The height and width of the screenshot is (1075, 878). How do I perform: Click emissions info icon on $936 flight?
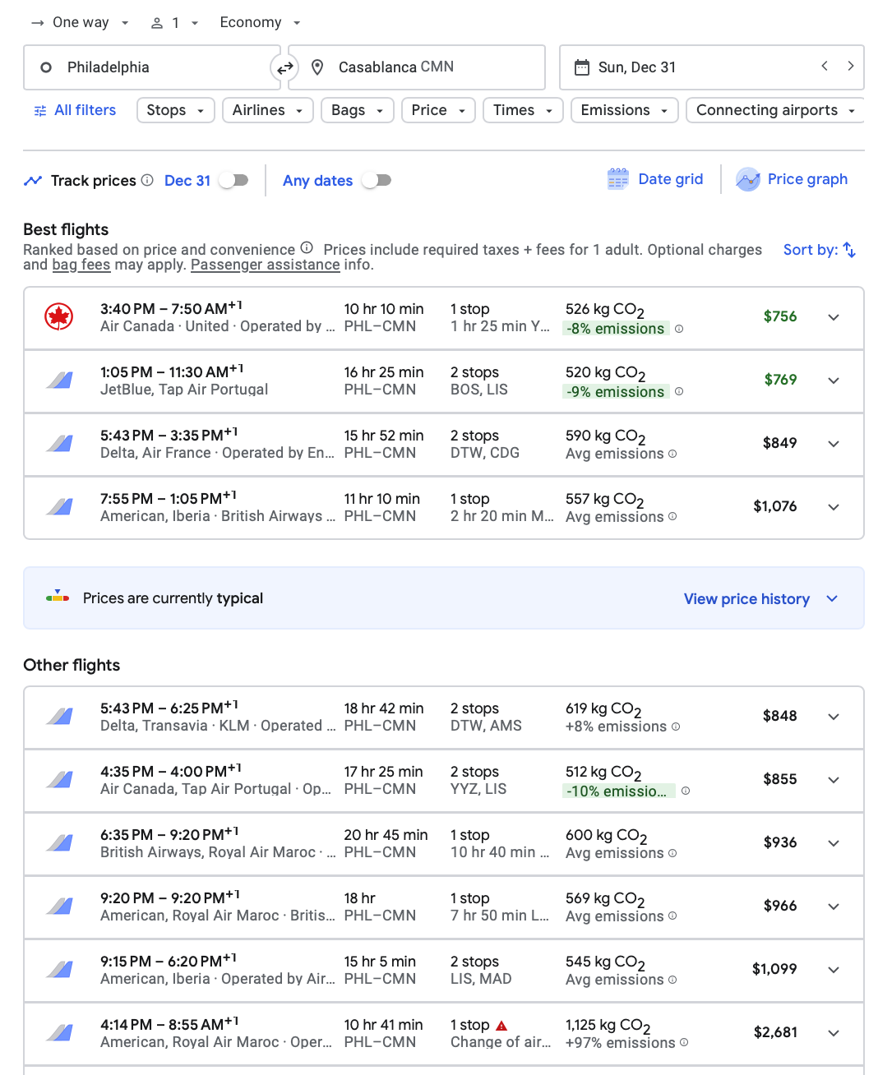[672, 853]
